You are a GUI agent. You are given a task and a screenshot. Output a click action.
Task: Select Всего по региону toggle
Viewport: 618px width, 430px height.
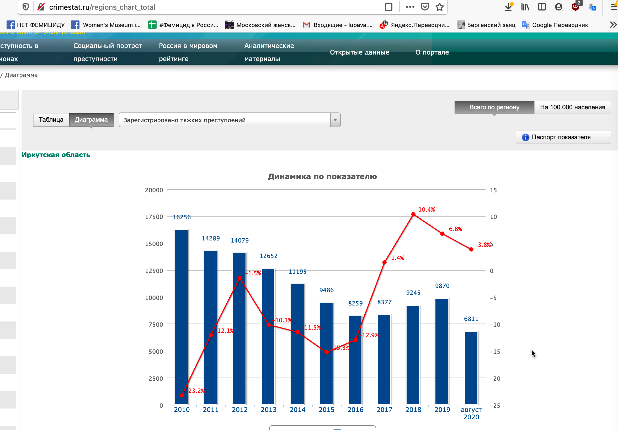[x=494, y=107]
